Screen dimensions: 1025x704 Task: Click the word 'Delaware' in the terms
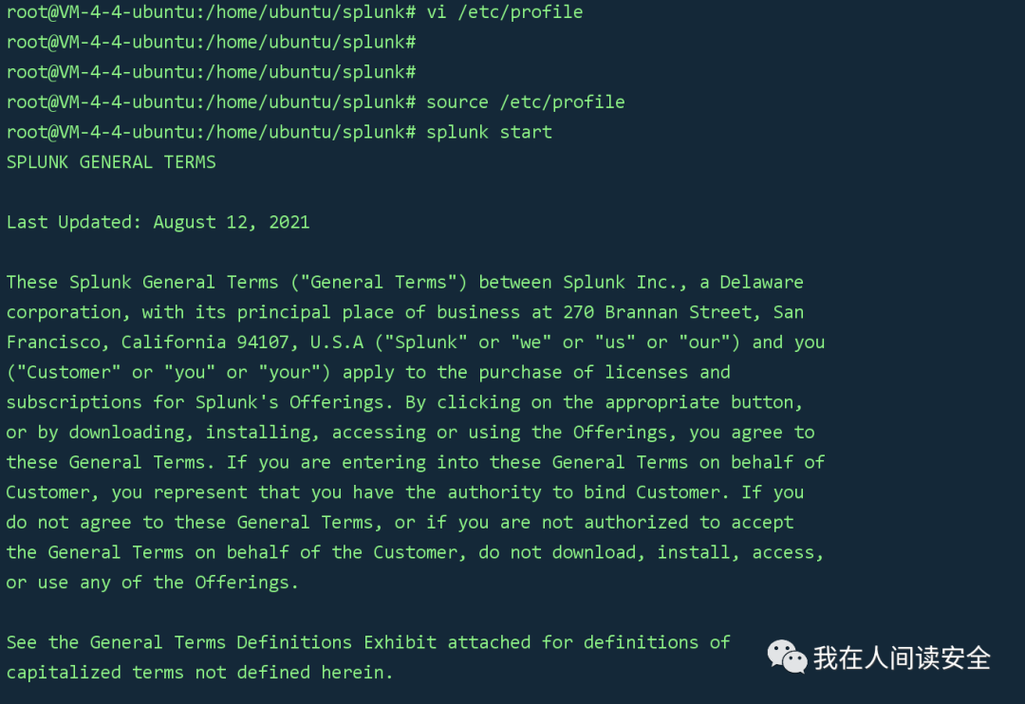pos(761,283)
